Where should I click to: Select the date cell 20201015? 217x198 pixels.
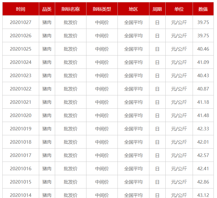21,182
